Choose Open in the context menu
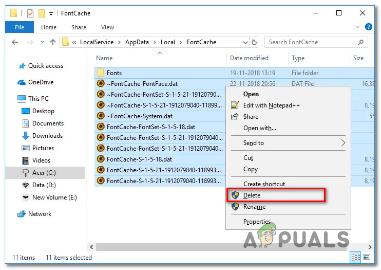 pyautogui.click(x=251, y=94)
